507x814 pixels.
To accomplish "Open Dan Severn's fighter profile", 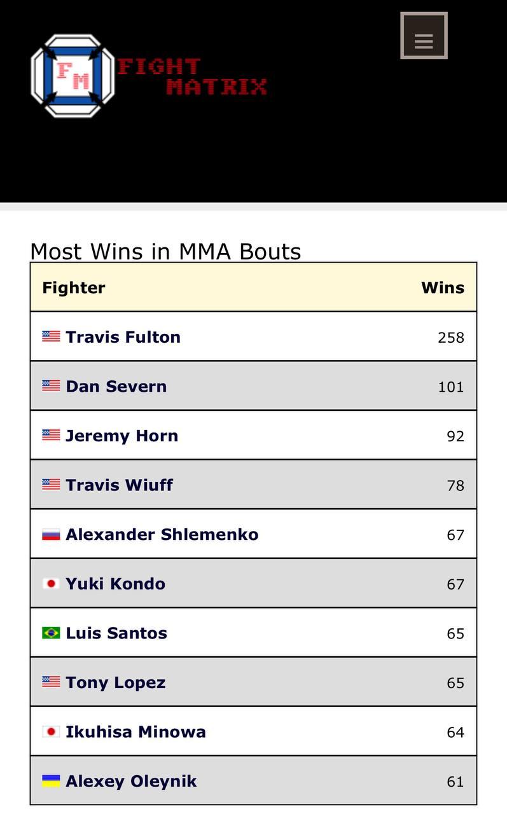I will click(x=116, y=387).
